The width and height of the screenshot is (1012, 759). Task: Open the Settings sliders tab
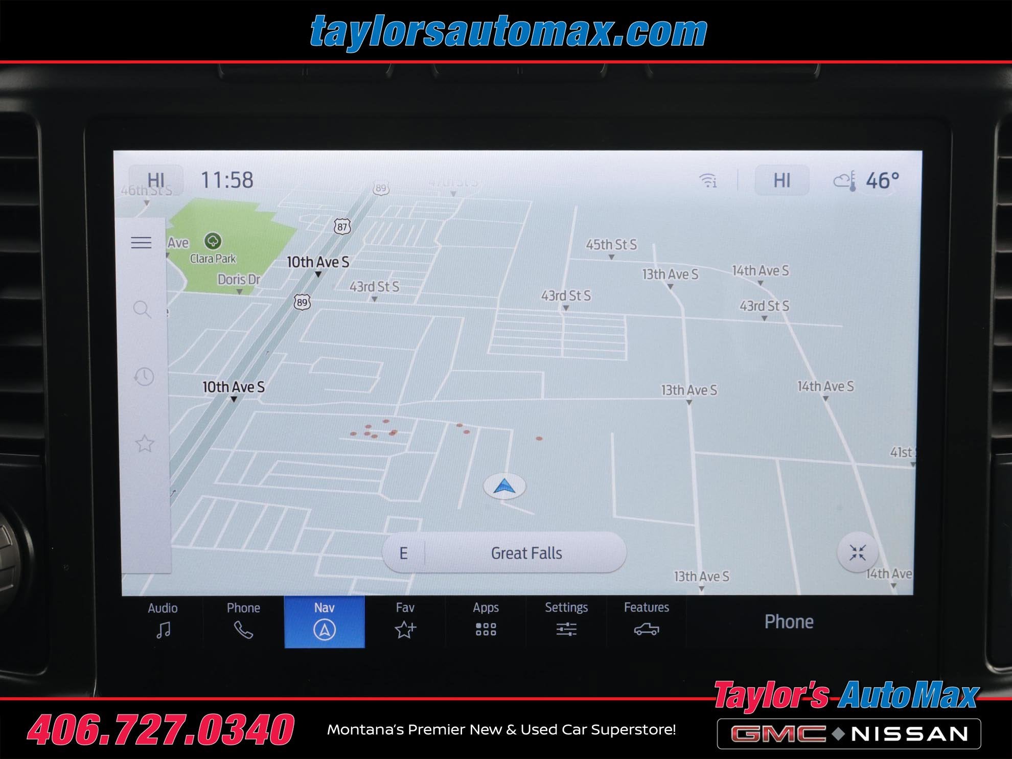(x=566, y=621)
